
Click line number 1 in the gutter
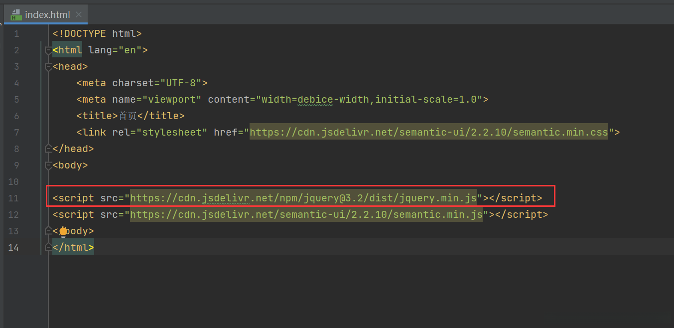pos(16,34)
